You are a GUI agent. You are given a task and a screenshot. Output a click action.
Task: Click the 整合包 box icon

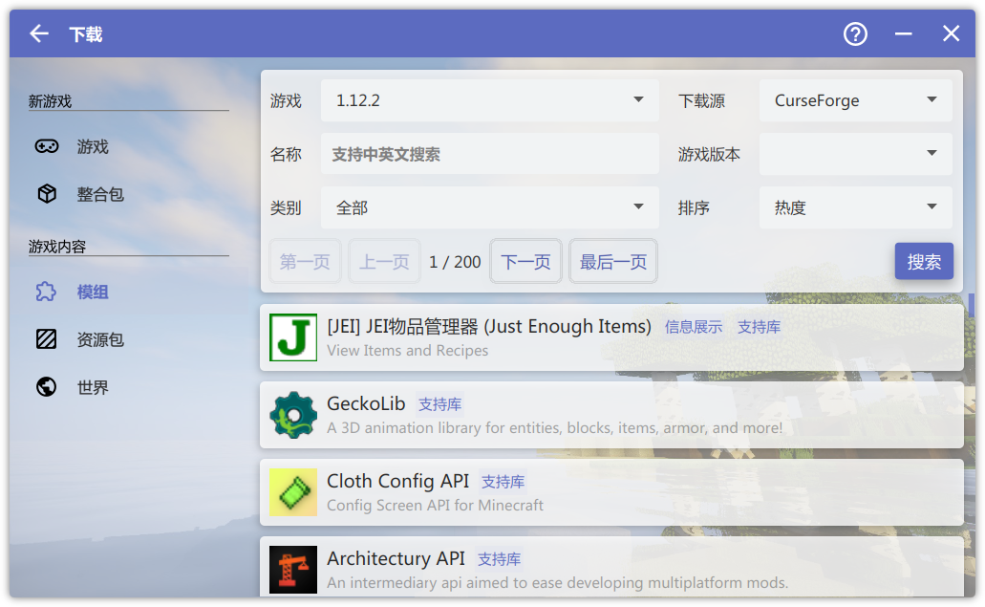point(47,194)
